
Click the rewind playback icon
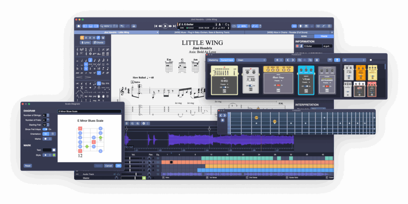(x=160, y=26)
